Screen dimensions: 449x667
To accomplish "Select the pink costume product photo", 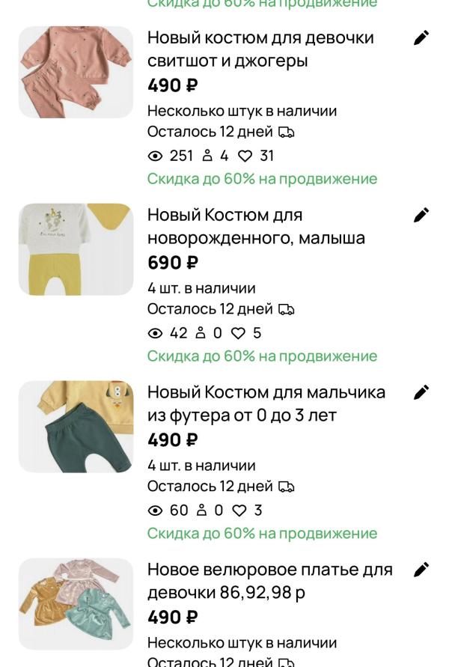I will tap(75, 71).
